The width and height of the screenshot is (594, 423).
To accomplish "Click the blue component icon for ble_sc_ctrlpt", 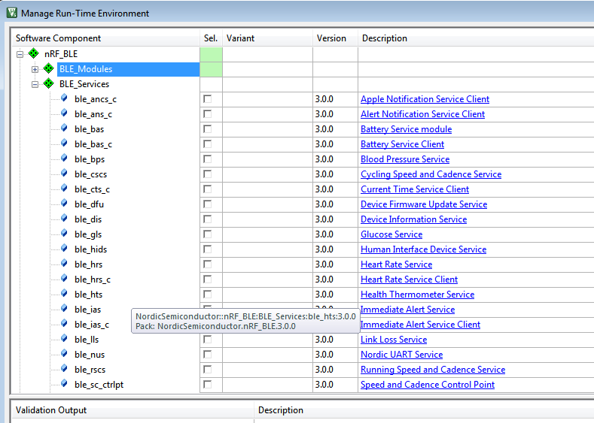I will pos(64,384).
